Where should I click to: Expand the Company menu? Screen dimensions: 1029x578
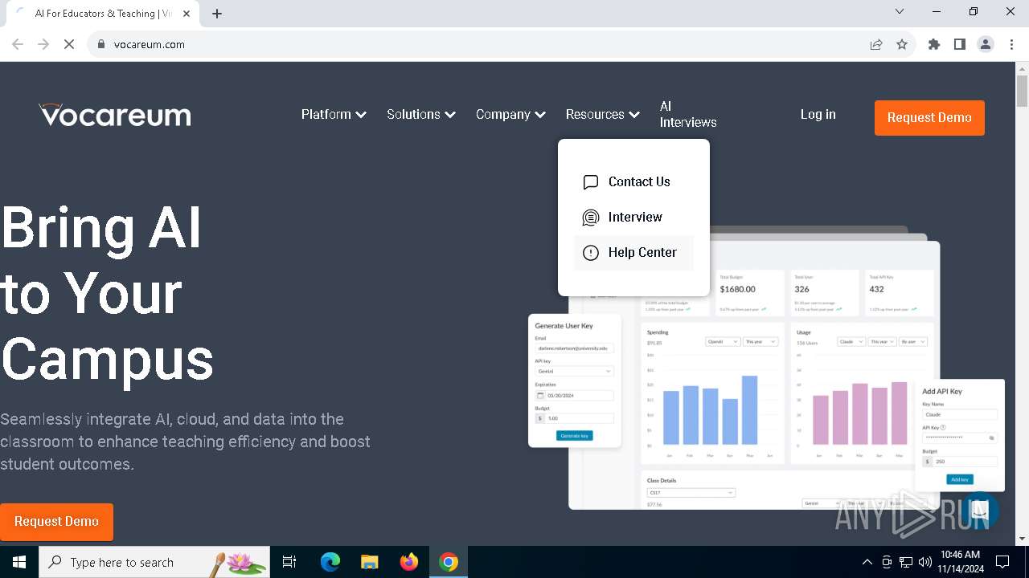click(x=510, y=115)
